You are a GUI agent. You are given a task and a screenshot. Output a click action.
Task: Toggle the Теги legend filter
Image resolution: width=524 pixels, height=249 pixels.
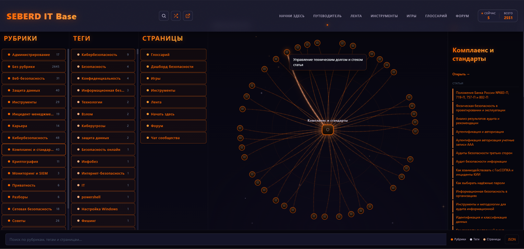474,239
